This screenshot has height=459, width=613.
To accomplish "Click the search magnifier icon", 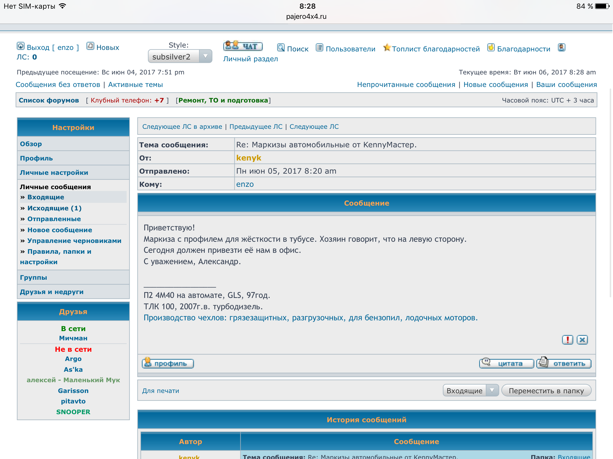I will tap(281, 48).
